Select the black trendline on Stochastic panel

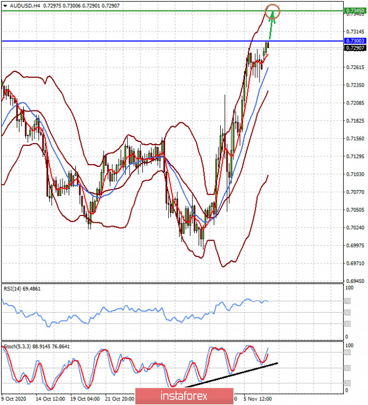click(231, 375)
